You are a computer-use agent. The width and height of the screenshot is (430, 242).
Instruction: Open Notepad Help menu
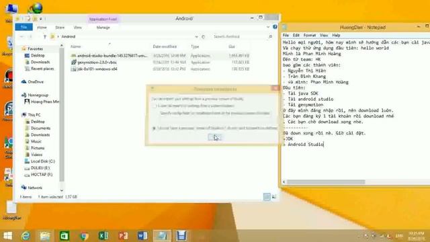point(336,35)
